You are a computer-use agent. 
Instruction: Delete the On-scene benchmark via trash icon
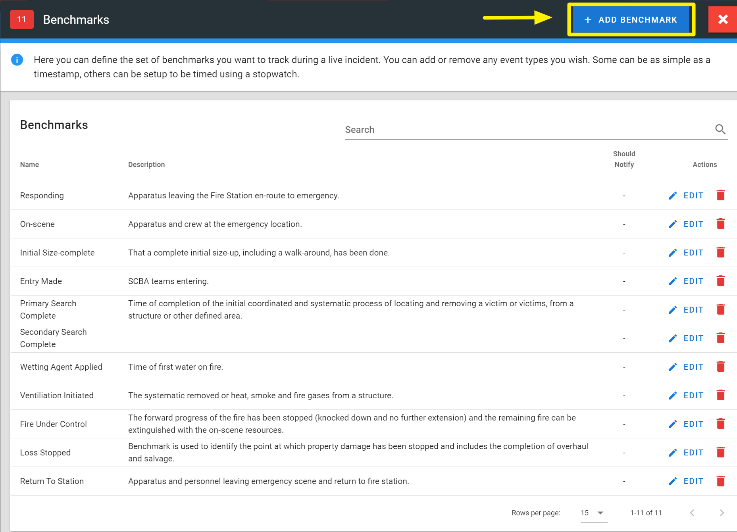tap(720, 224)
